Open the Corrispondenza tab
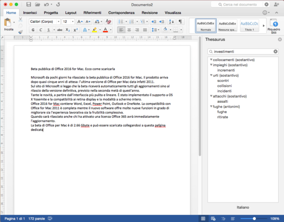This screenshot has height=222, width=284. 121,13
